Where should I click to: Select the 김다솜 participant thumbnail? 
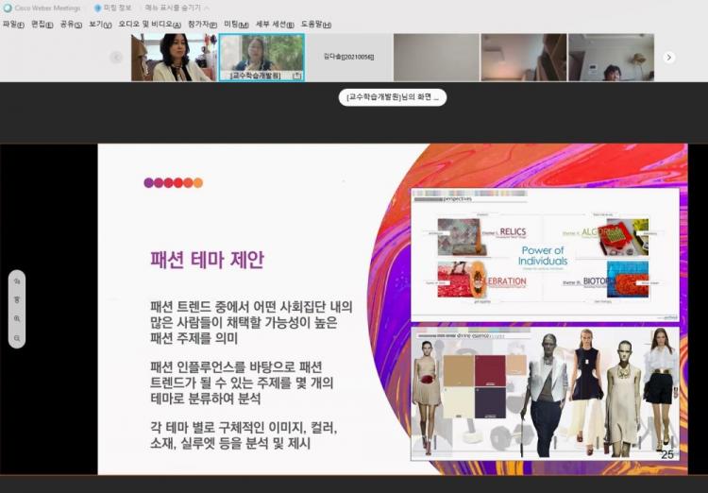(x=348, y=57)
